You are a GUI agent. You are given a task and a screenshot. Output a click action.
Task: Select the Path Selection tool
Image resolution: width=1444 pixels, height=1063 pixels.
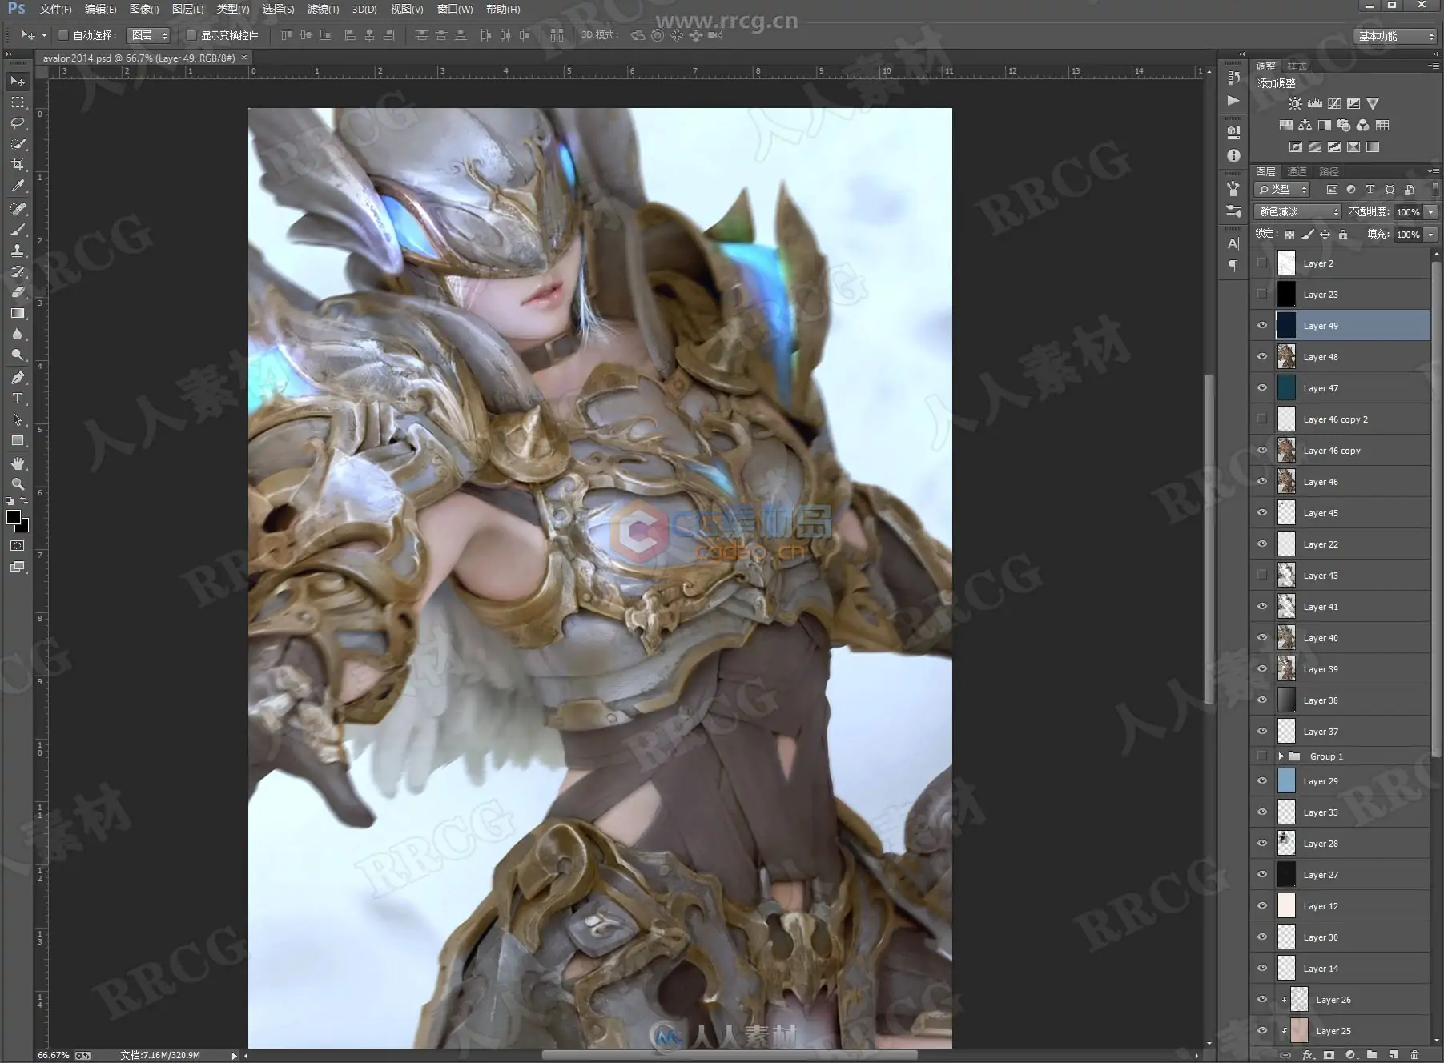18,419
